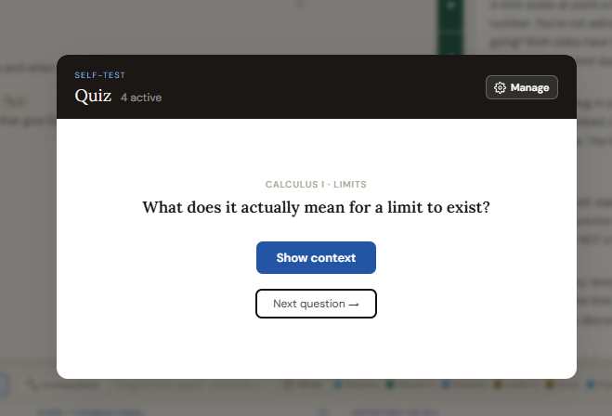Click the blurred colored tag dots at the bottom
The height and width of the screenshot is (416, 612).
(x=446, y=384)
